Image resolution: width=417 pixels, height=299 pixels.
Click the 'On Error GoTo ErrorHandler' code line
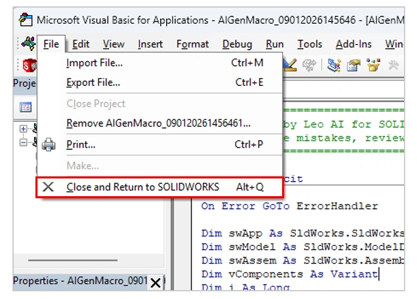pos(290,206)
